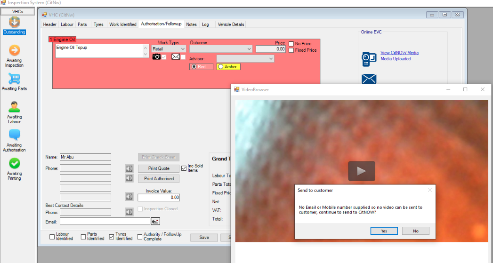Screen dimensions: 493x263
Task: Click the CitNOW video camera icon
Action: coord(369,59)
